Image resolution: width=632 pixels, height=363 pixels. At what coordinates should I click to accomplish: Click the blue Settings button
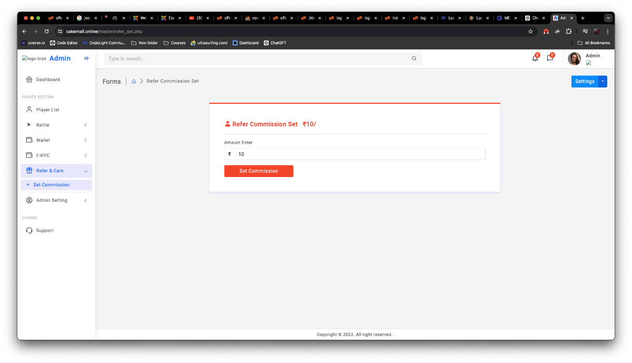point(584,81)
